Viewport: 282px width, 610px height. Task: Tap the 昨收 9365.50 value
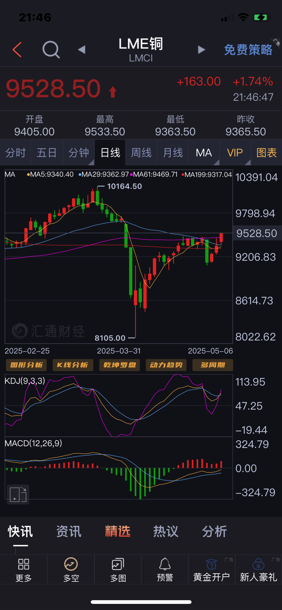point(246,131)
